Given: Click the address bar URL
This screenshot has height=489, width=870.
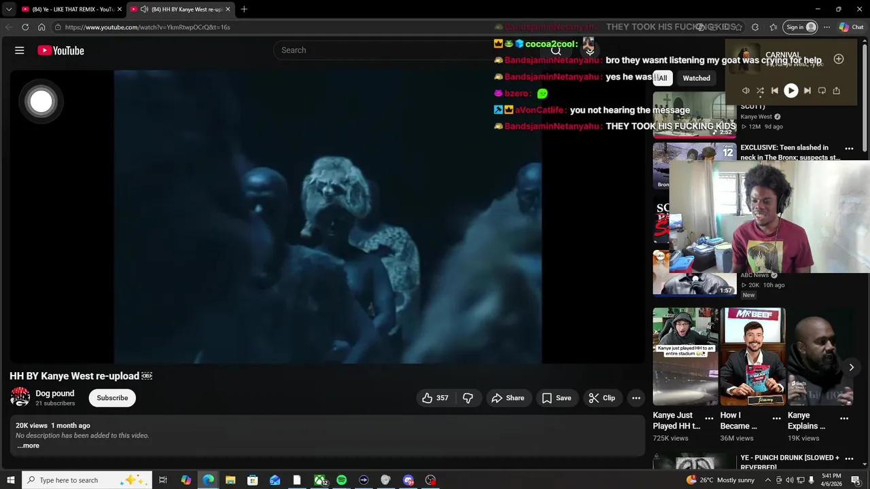Looking at the screenshot, I should (147, 27).
